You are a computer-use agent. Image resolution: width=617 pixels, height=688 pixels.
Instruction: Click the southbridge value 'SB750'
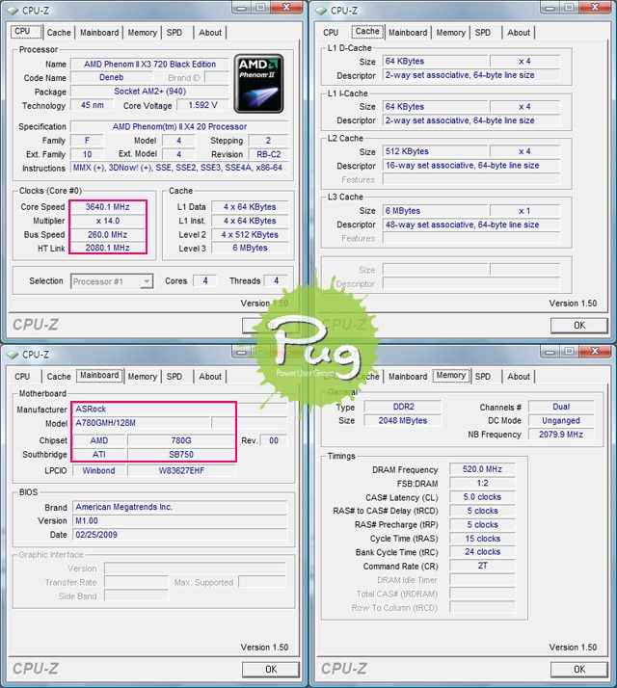(x=181, y=455)
